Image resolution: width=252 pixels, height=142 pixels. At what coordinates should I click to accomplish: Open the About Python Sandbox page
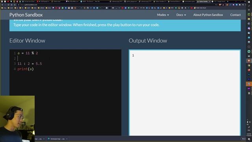tap(208, 15)
